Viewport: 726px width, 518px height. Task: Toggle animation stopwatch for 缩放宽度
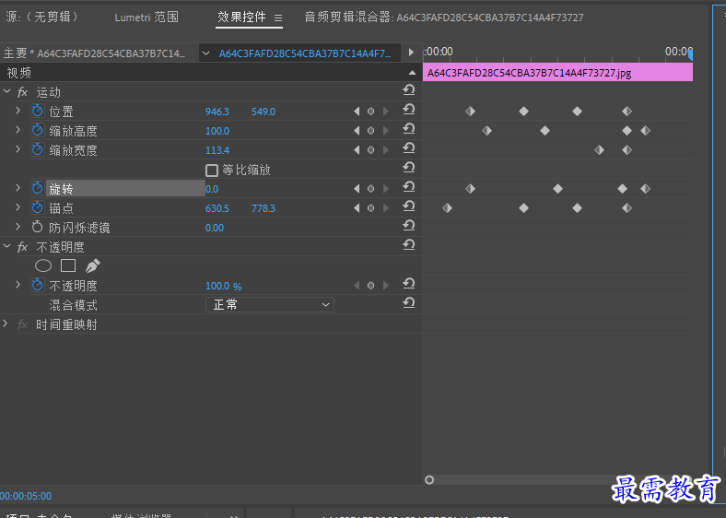38,150
